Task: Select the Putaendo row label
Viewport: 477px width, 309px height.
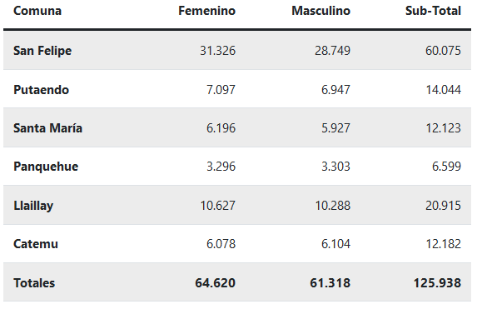Action: (x=42, y=90)
